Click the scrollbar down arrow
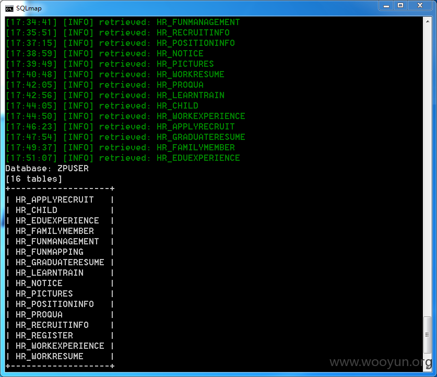437x377 pixels. click(427, 368)
